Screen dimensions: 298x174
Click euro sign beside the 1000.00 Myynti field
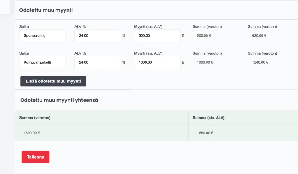pyautogui.click(x=183, y=62)
